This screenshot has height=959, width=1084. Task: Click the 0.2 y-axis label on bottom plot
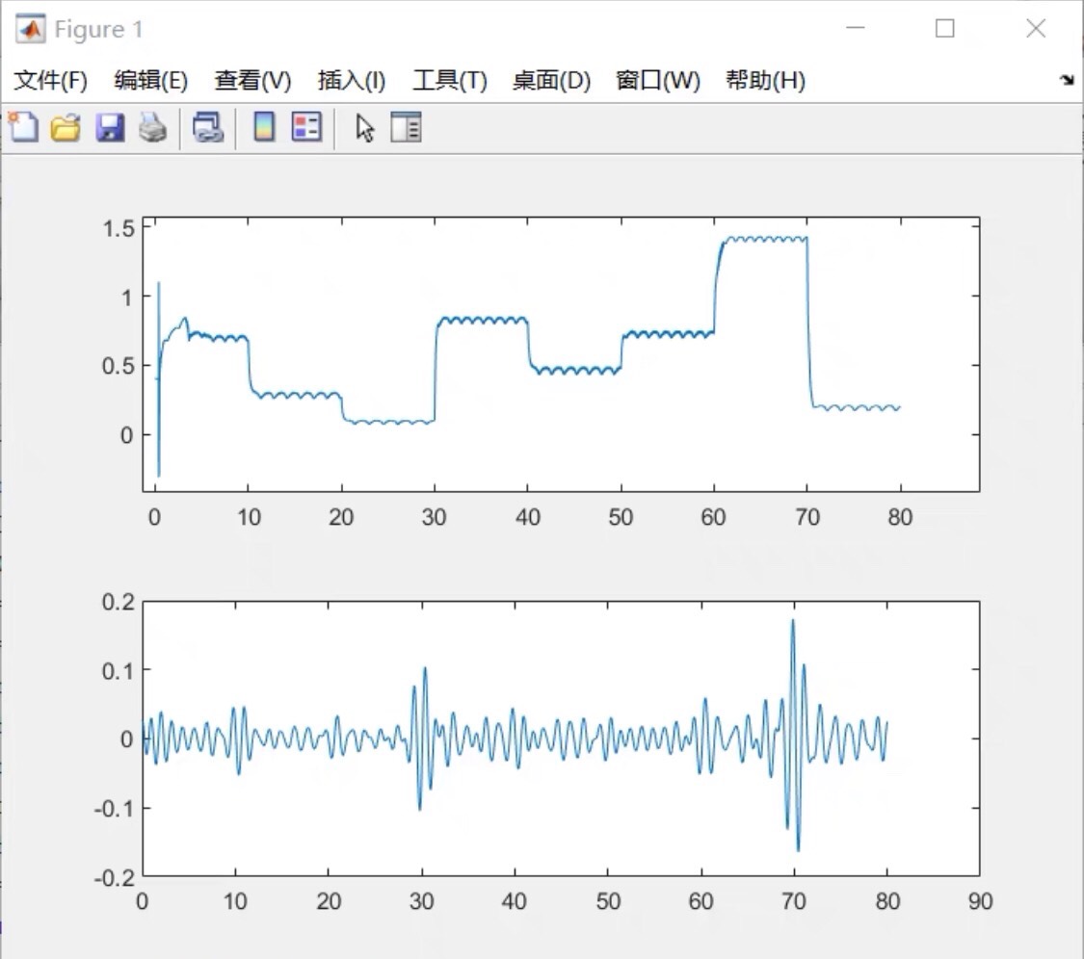pos(119,602)
